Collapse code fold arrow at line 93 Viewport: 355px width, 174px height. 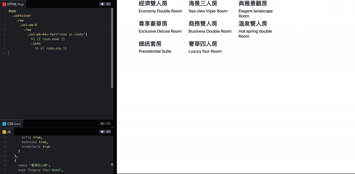click(x=8, y=161)
